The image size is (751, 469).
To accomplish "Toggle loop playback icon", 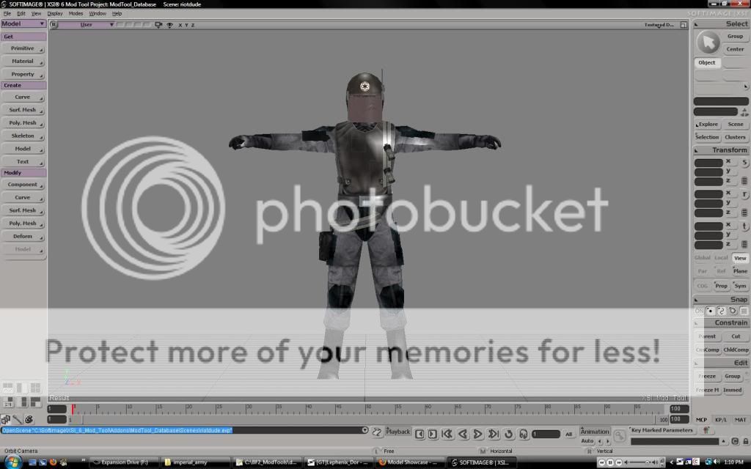I will pyautogui.click(x=509, y=434).
